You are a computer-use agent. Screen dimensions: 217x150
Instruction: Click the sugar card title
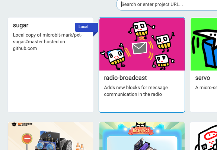tap(20, 25)
